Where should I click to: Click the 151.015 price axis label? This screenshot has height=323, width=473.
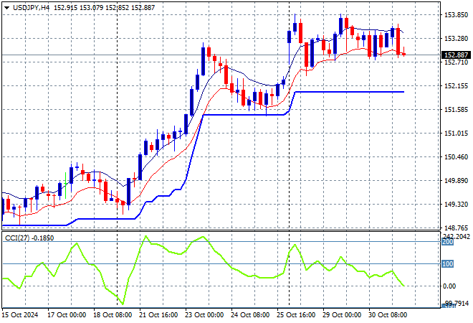coord(456,134)
